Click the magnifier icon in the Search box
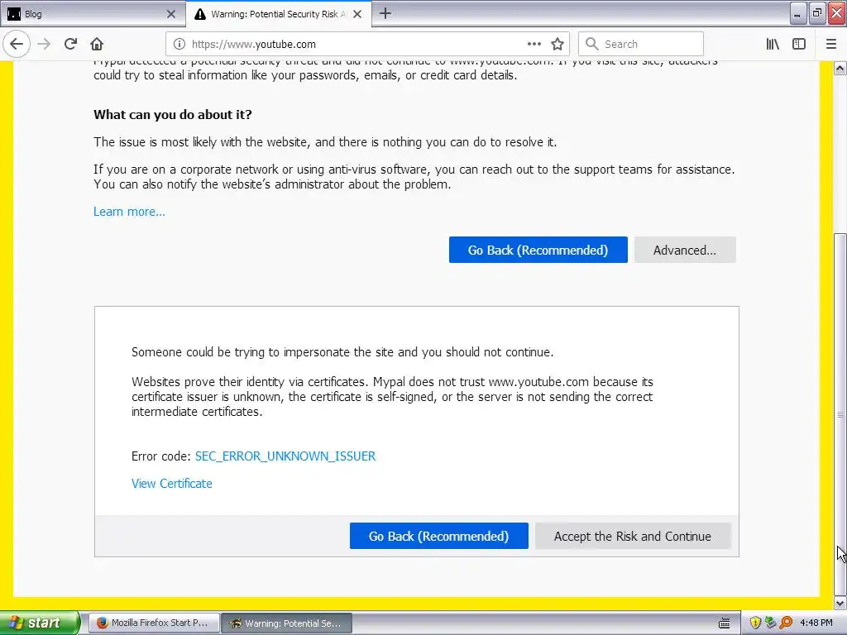The image size is (847, 635). coord(592,44)
